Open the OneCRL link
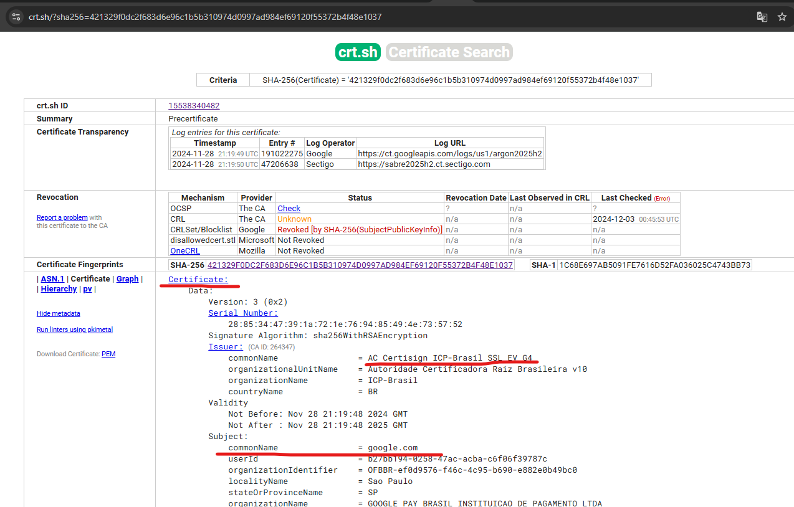This screenshot has width=794, height=507. 186,250
